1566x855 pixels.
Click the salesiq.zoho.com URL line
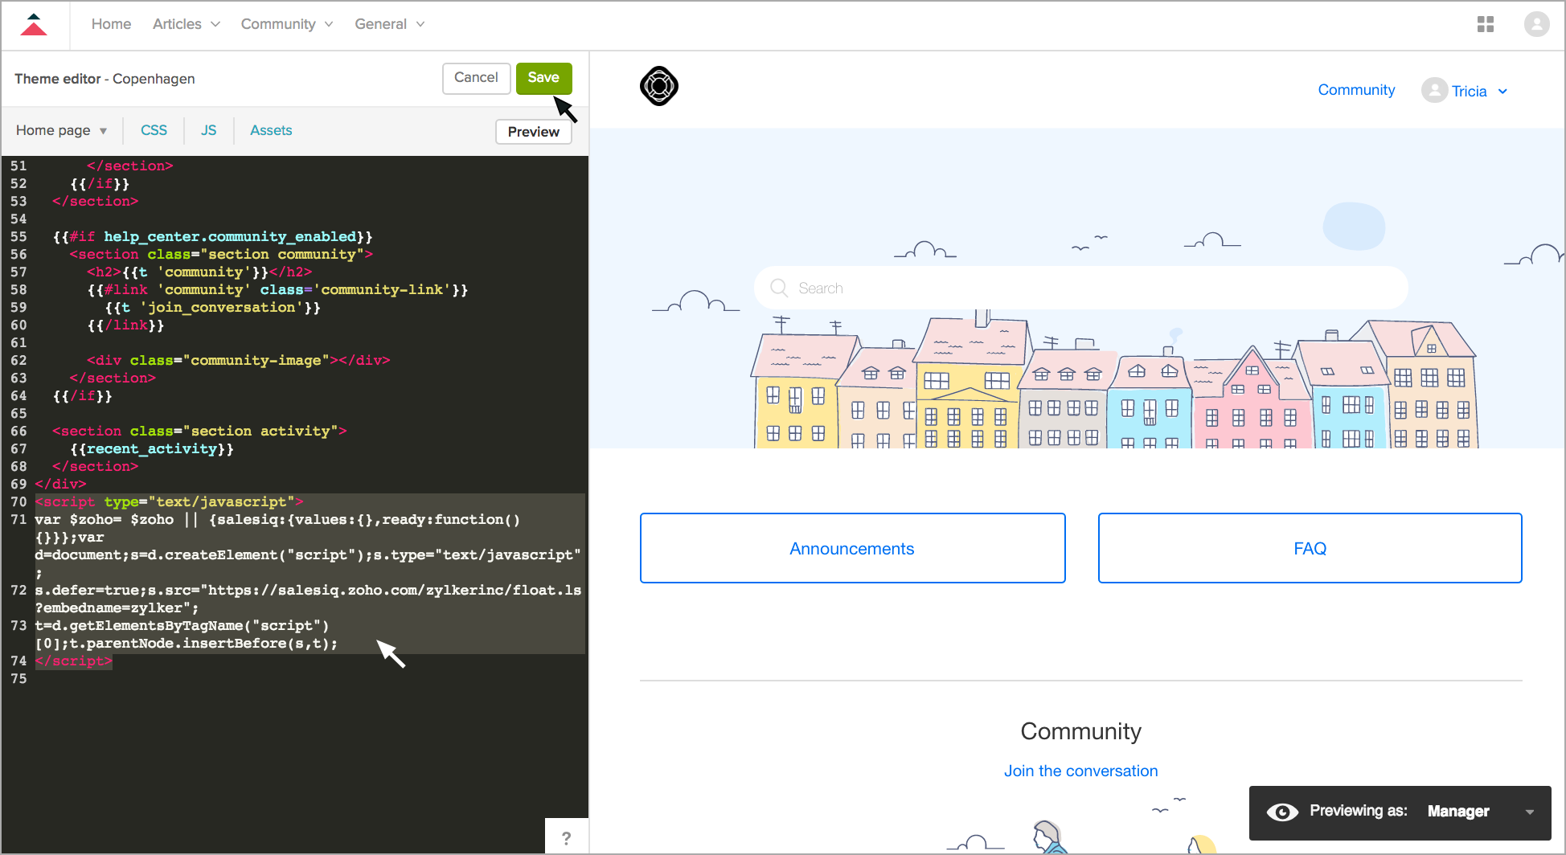[309, 599]
